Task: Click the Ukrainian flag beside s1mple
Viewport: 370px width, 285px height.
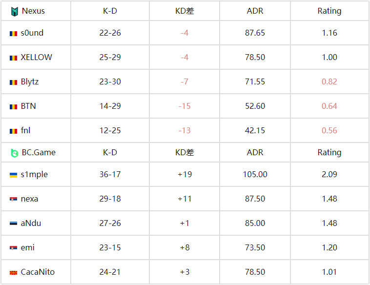Action: pos(14,175)
